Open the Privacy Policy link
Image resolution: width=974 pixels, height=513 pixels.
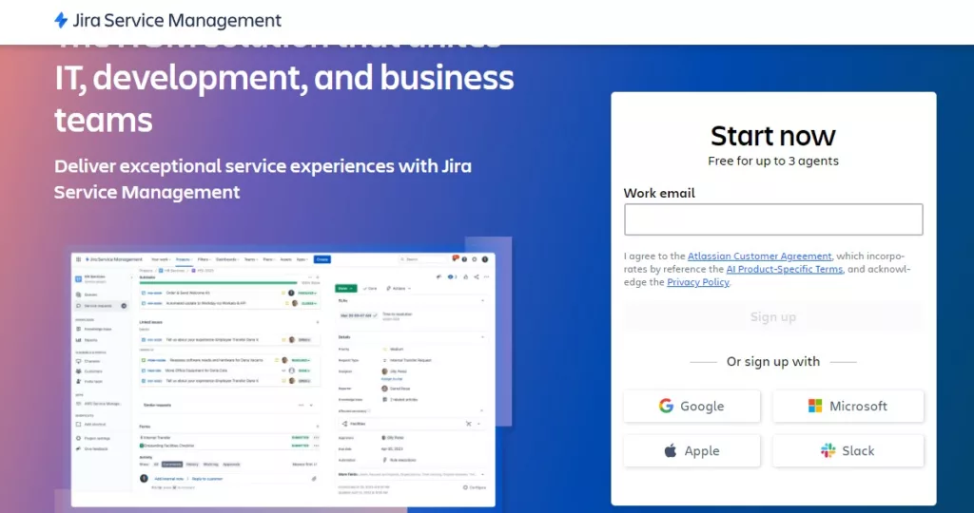coord(697,281)
